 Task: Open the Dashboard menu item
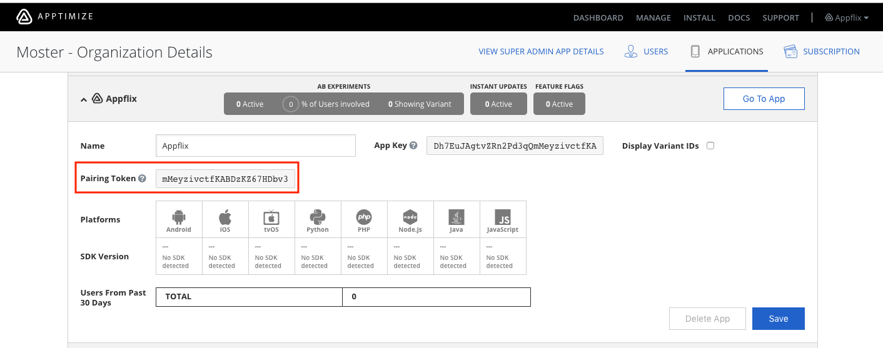[598, 17]
